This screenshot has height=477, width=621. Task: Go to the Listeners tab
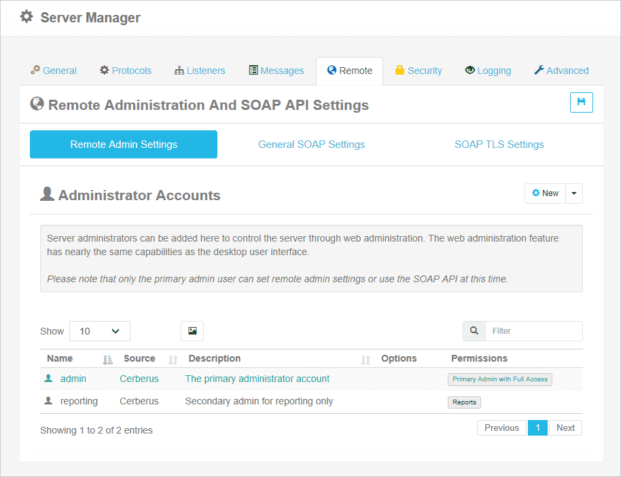(200, 71)
